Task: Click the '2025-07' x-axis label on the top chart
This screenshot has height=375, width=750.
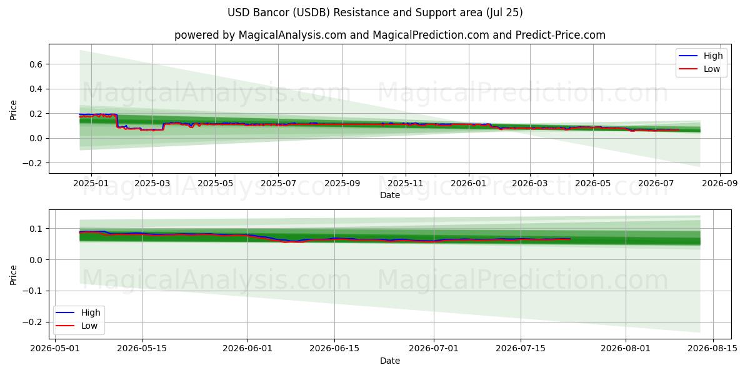Action: coord(277,184)
